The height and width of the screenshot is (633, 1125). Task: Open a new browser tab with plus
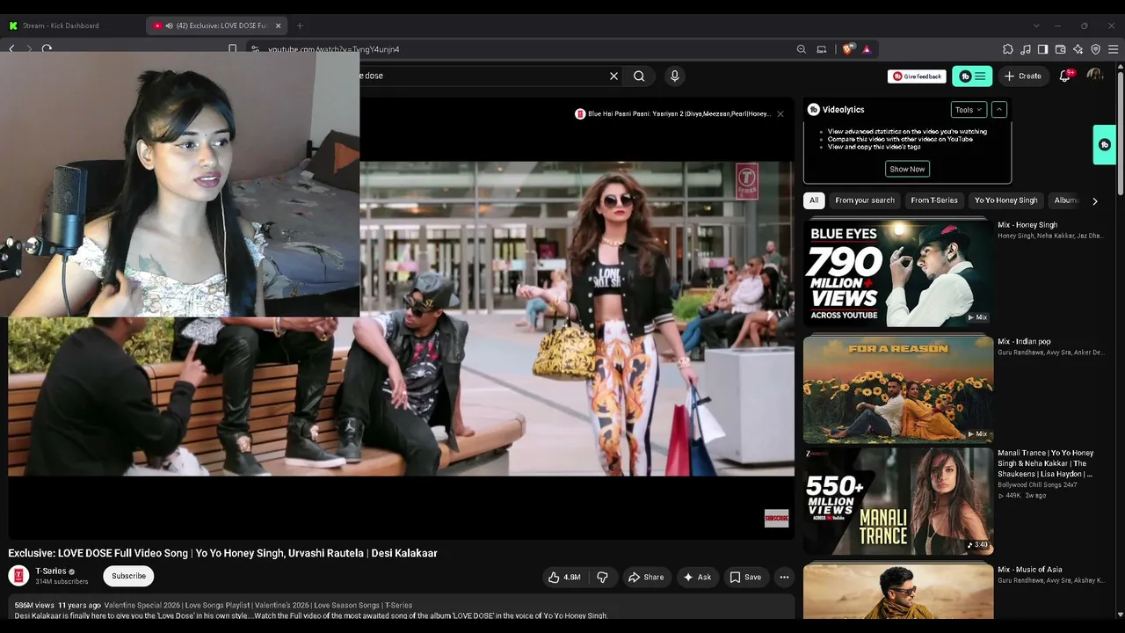tap(300, 25)
